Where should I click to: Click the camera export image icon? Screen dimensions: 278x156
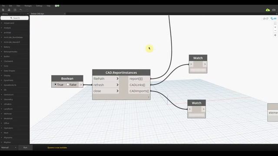(274, 10)
